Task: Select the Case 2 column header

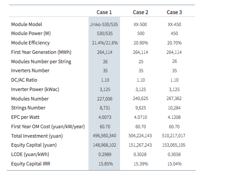Action: [141, 12]
